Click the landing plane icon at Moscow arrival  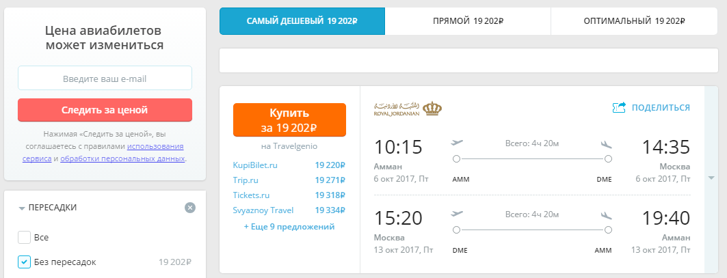click(606, 143)
